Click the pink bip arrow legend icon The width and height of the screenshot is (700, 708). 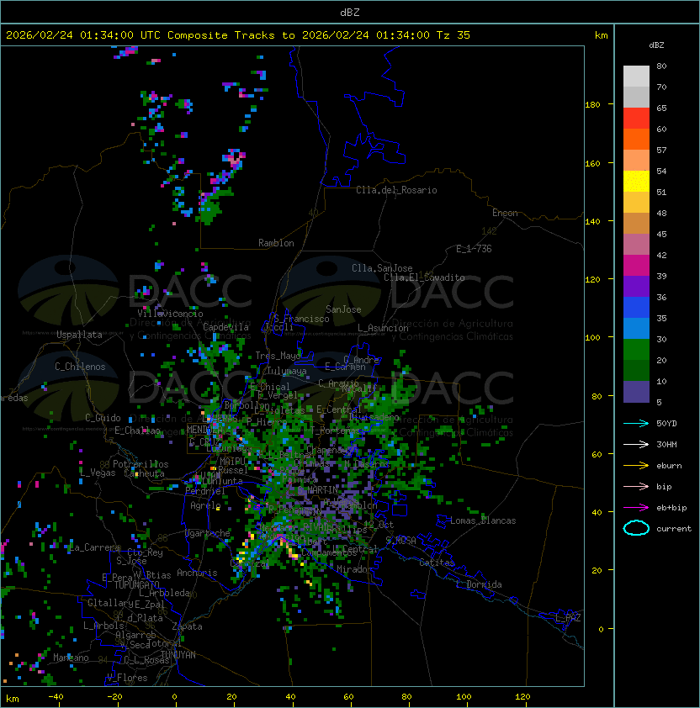coord(636,486)
